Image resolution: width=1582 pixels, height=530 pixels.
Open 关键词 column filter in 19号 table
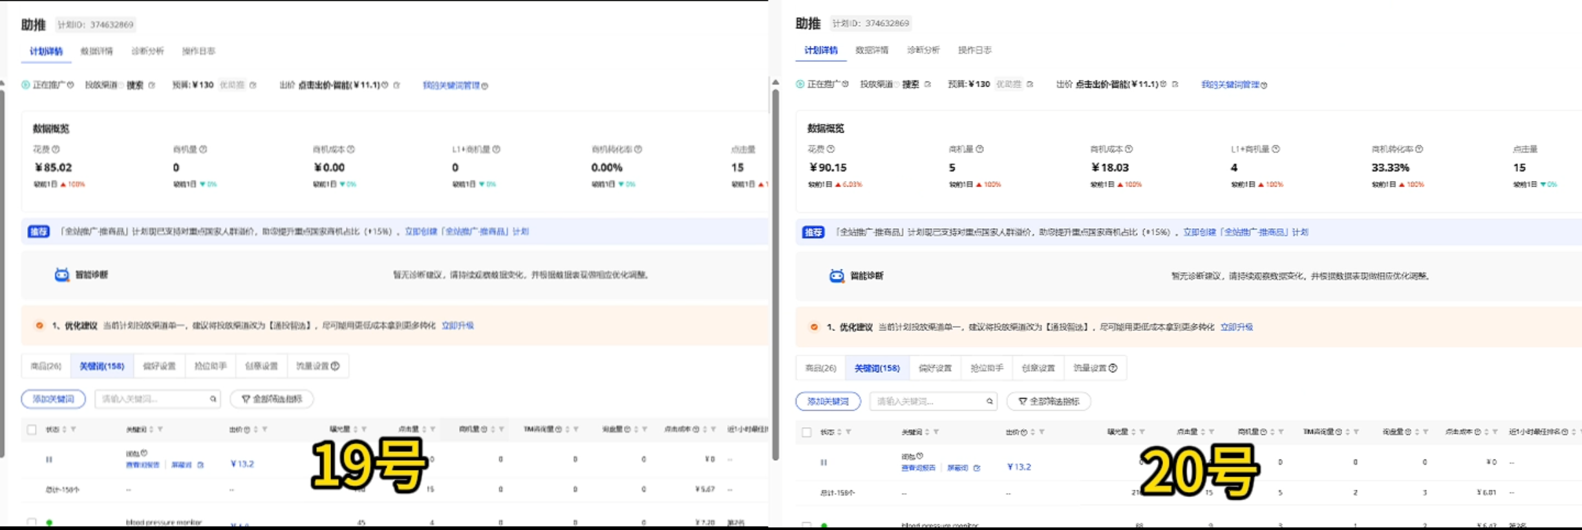tap(160, 429)
